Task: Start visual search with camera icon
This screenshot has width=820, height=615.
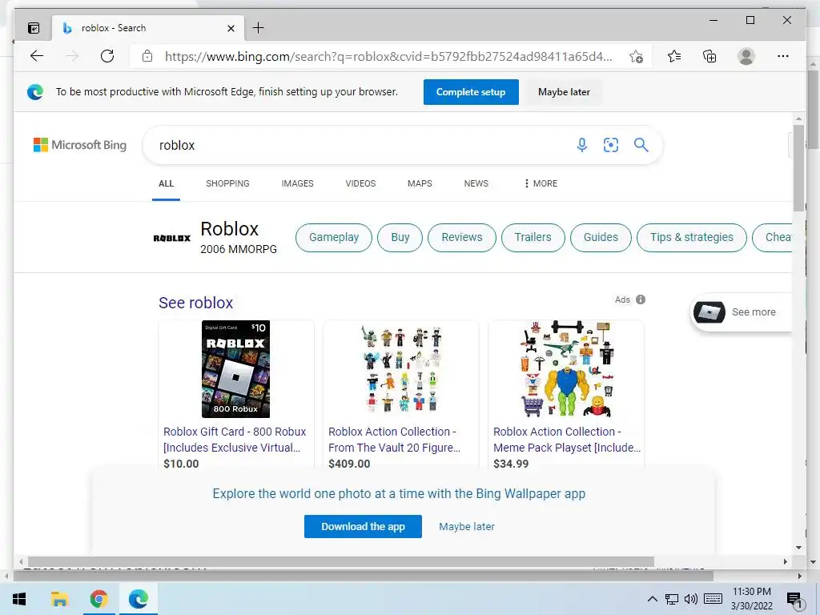Action: [x=611, y=145]
